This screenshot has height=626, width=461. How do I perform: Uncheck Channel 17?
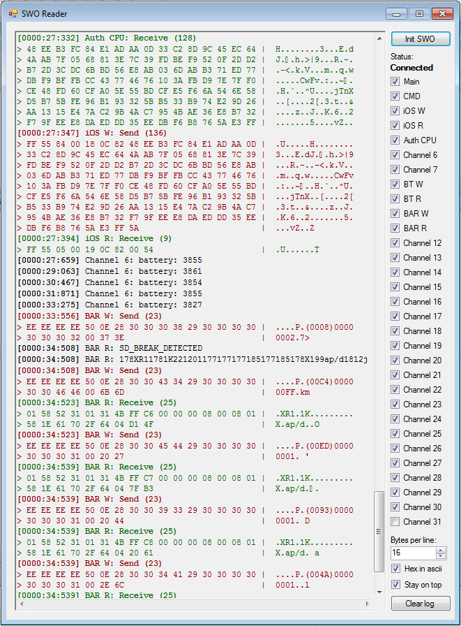pos(395,316)
